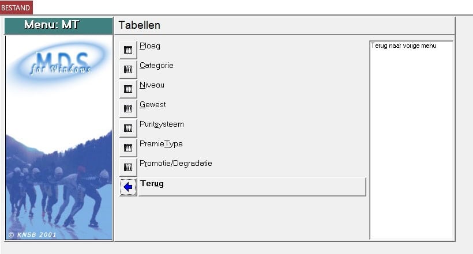473x254 pixels.
Task: Click the table icon beside Niveau
Action: (128, 89)
